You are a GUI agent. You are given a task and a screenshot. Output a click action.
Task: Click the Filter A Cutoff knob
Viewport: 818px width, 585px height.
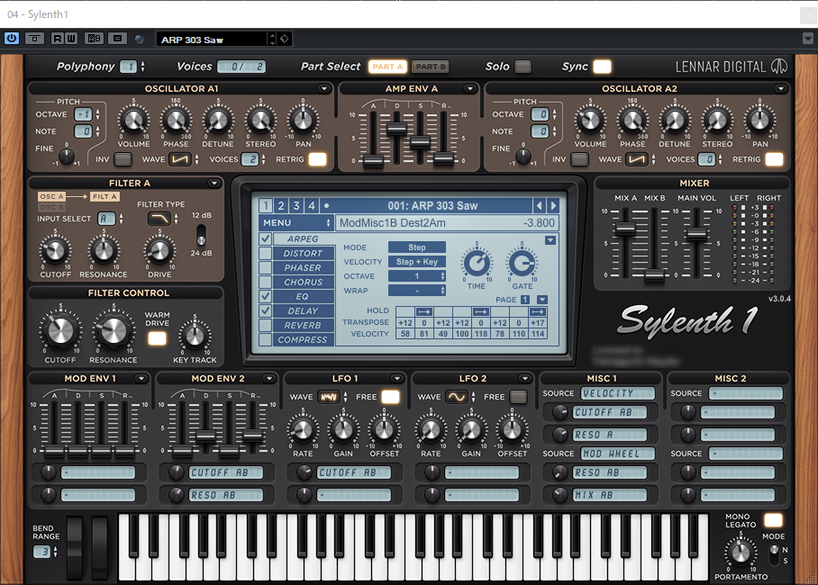click(x=55, y=251)
